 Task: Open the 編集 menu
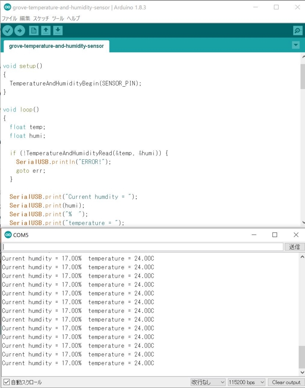pos(25,18)
